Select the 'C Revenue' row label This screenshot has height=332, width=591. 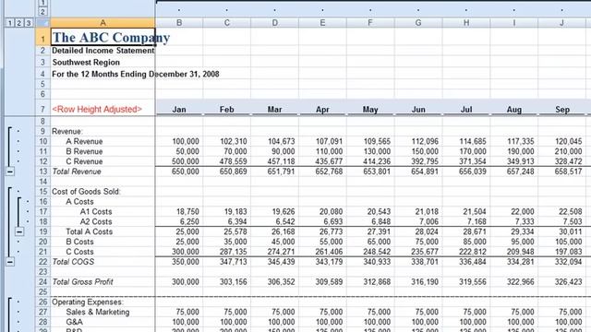click(x=103, y=161)
